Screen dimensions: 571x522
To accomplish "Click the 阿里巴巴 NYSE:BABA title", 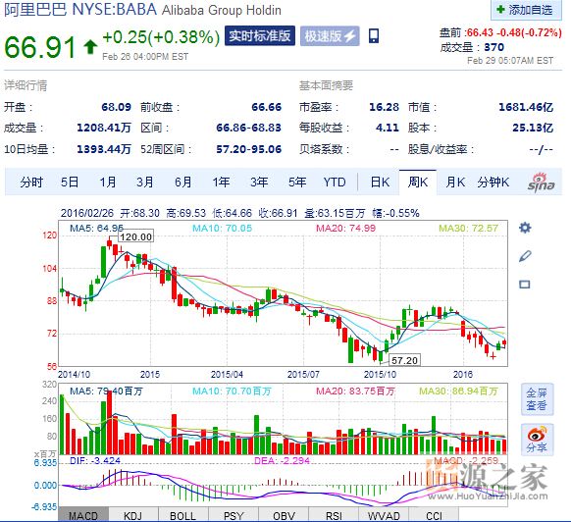I will pyautogui.click(x=80, y=10).
